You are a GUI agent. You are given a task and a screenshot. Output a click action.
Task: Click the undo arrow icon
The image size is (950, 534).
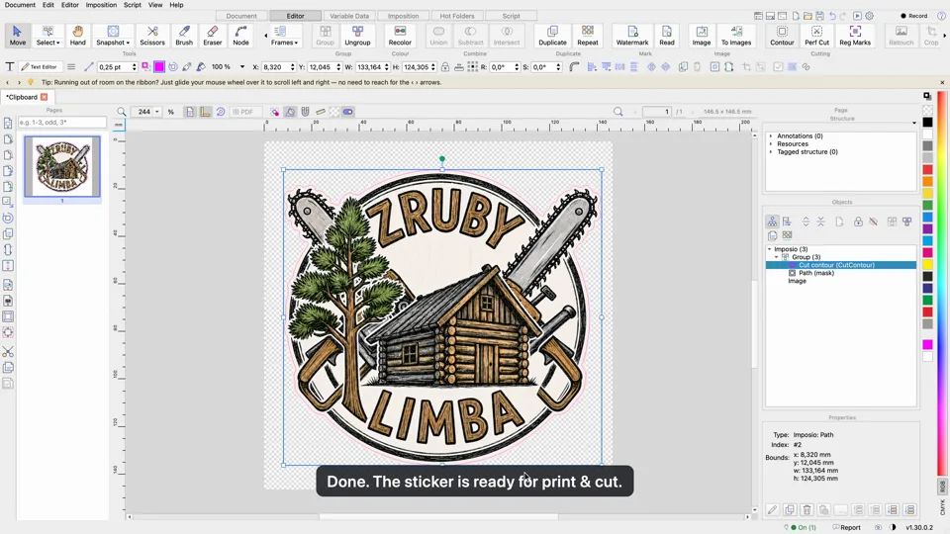[x=832, y=16]
